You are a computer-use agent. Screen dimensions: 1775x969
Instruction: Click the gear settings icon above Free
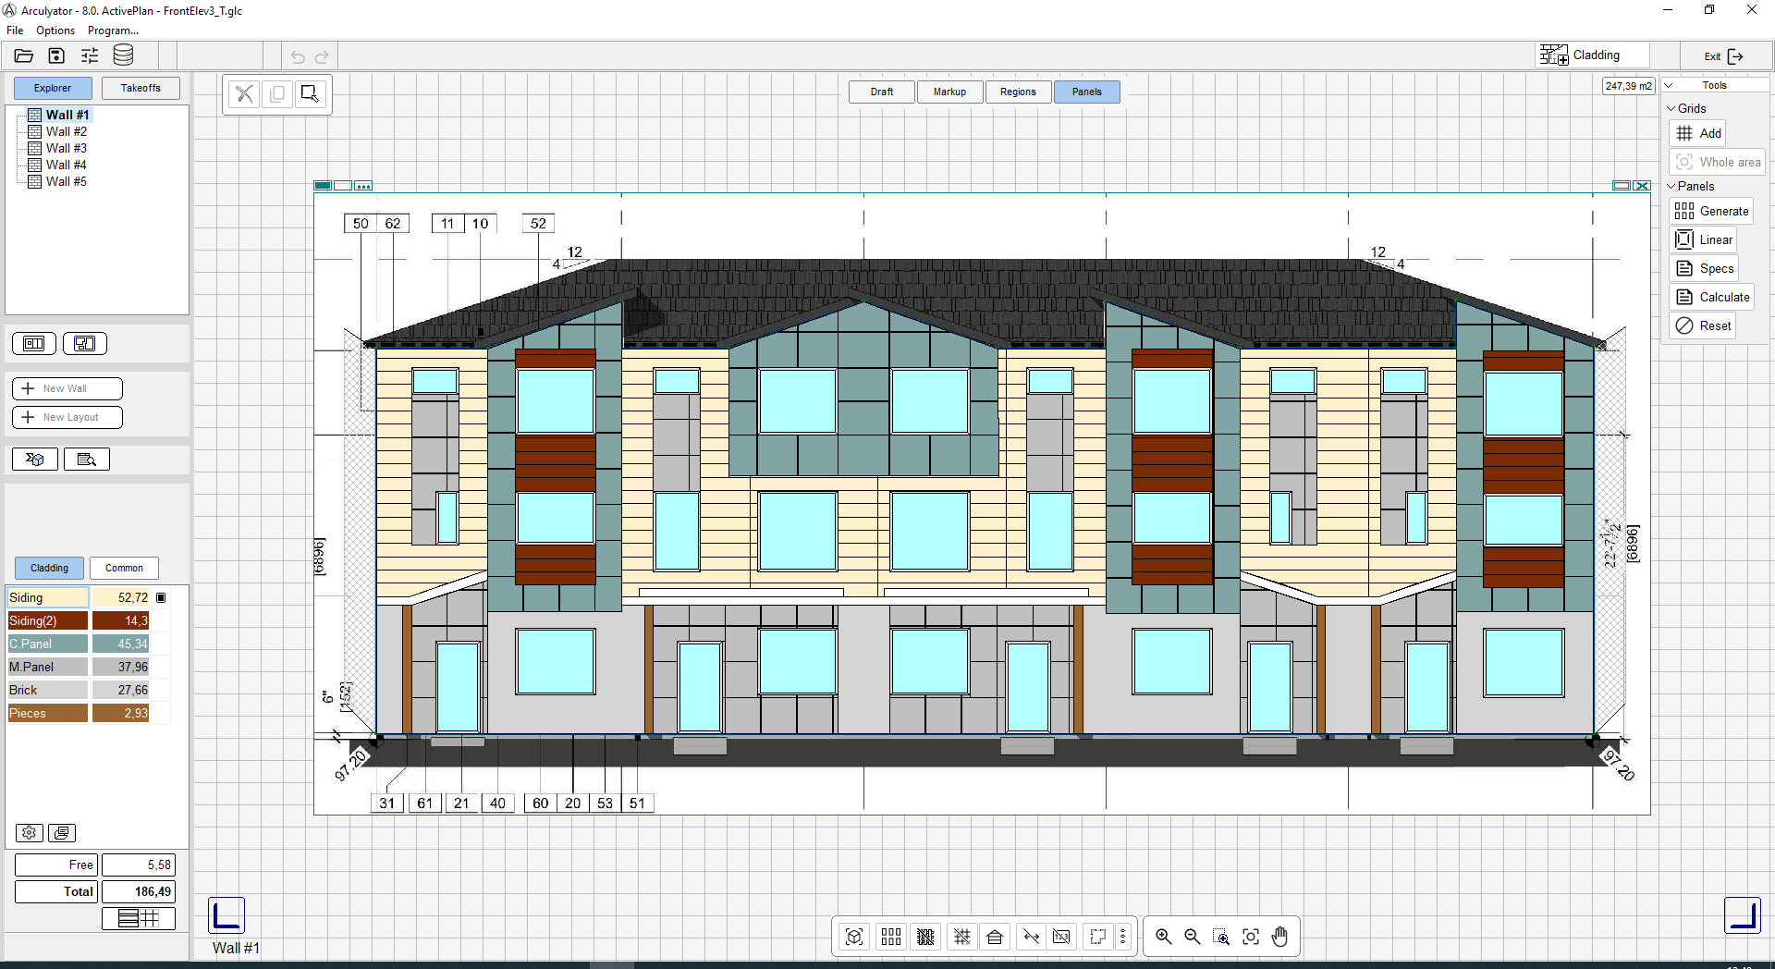(x=30, y=833)
